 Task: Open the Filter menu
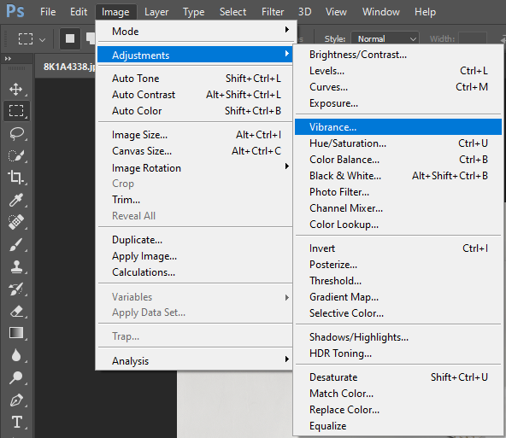[x=273, y=12]
